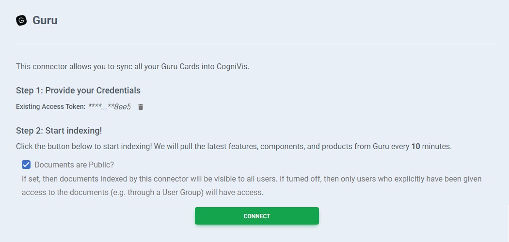
Task: Click the "Step 1: Provide your Credentials" heading
Action: [78, 91]
